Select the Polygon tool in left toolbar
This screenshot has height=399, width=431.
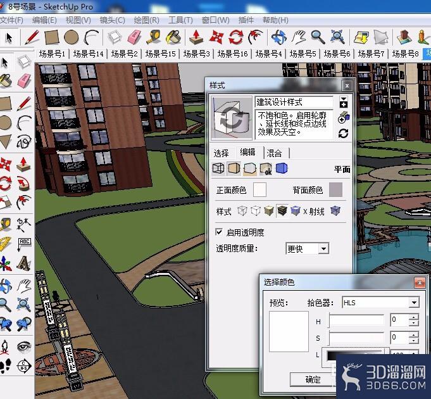click(6, 142)
